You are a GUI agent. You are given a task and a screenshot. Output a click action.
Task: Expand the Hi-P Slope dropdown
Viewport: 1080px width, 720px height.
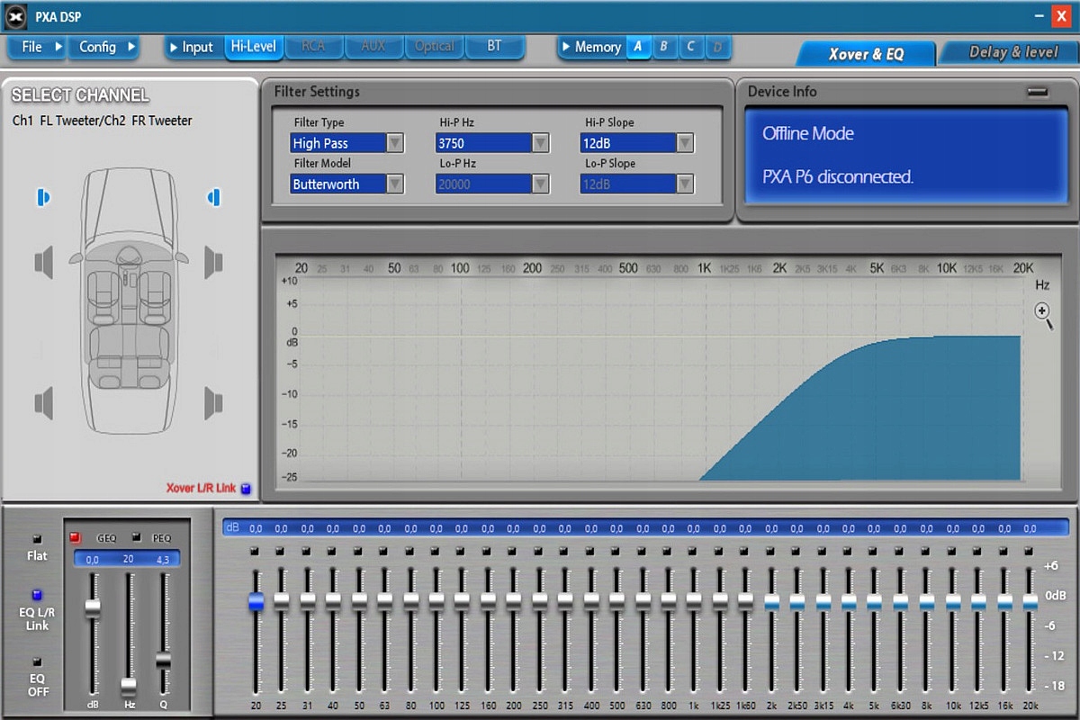pos(685,143)
